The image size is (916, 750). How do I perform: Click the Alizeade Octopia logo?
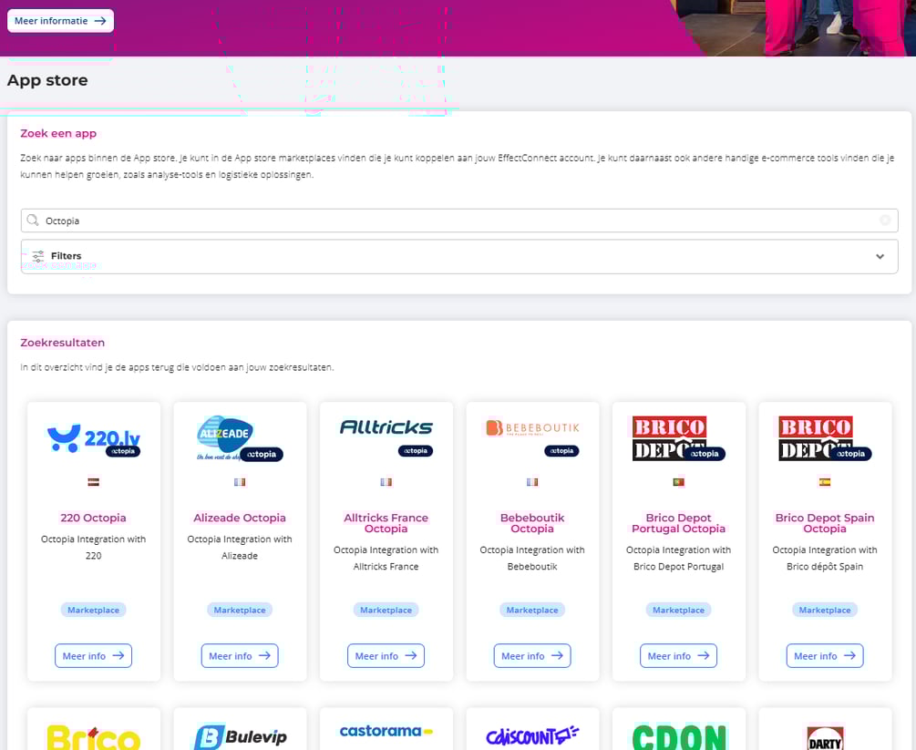(240, 439)
